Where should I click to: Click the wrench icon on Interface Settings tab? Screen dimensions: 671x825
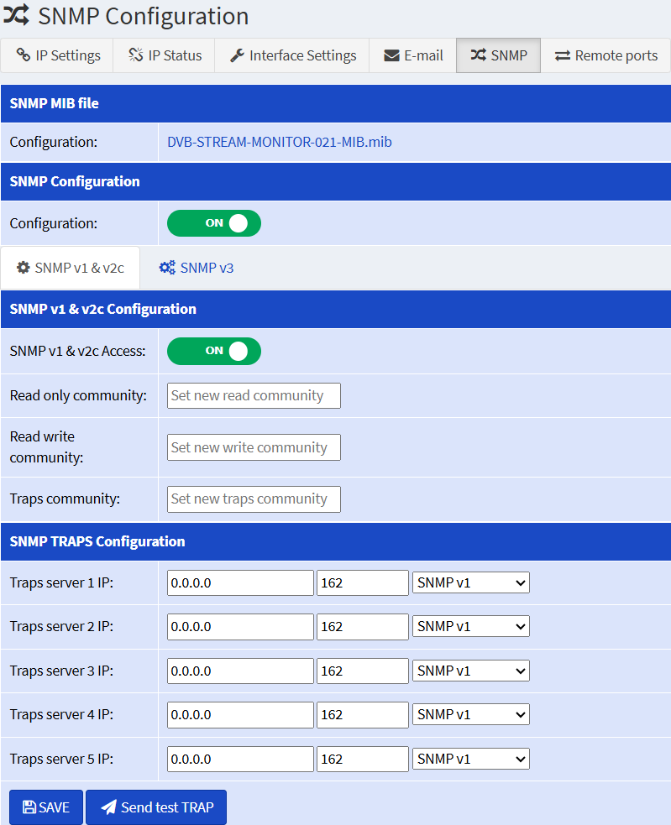(237, 55)
